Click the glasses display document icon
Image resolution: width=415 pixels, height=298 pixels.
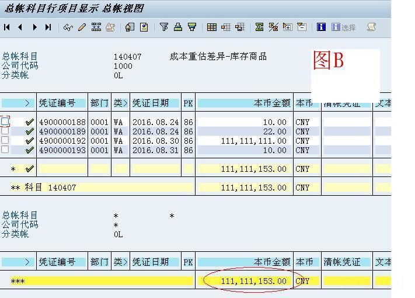click(x=68, y=27)
